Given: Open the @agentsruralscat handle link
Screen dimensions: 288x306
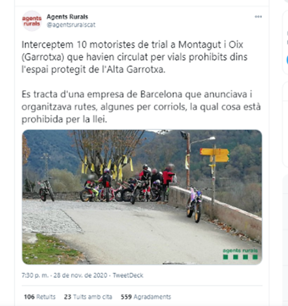Looking at the screenshot, I should coord(71,25).
